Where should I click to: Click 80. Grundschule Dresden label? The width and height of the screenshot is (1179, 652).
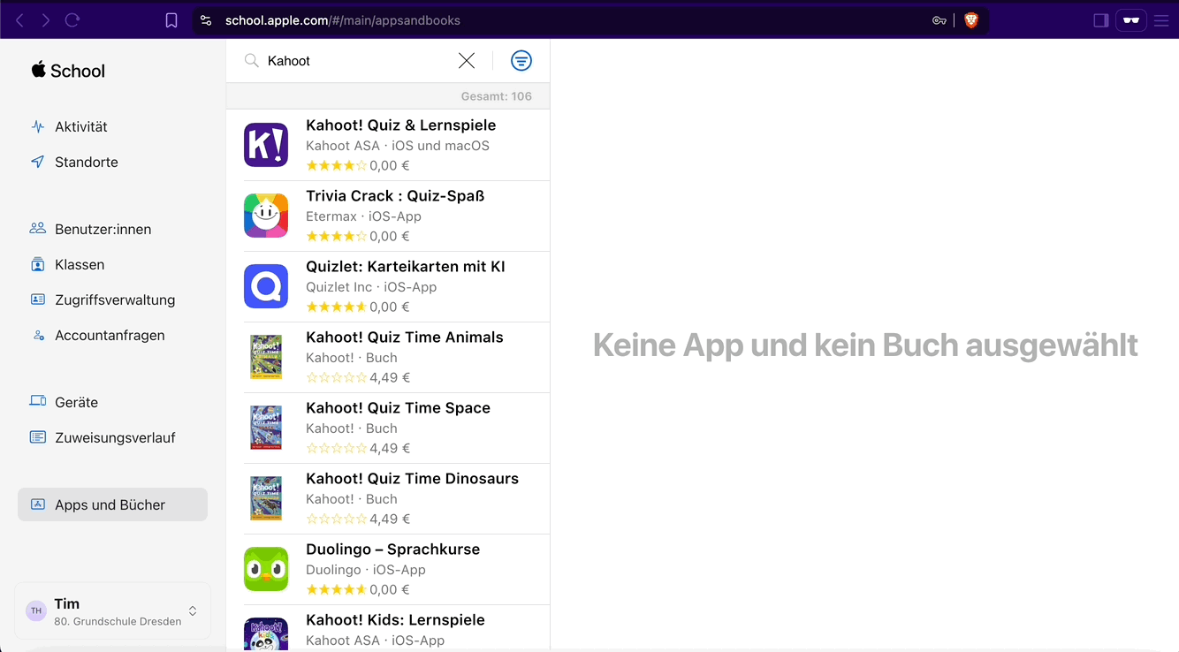[x=118, y=621]
